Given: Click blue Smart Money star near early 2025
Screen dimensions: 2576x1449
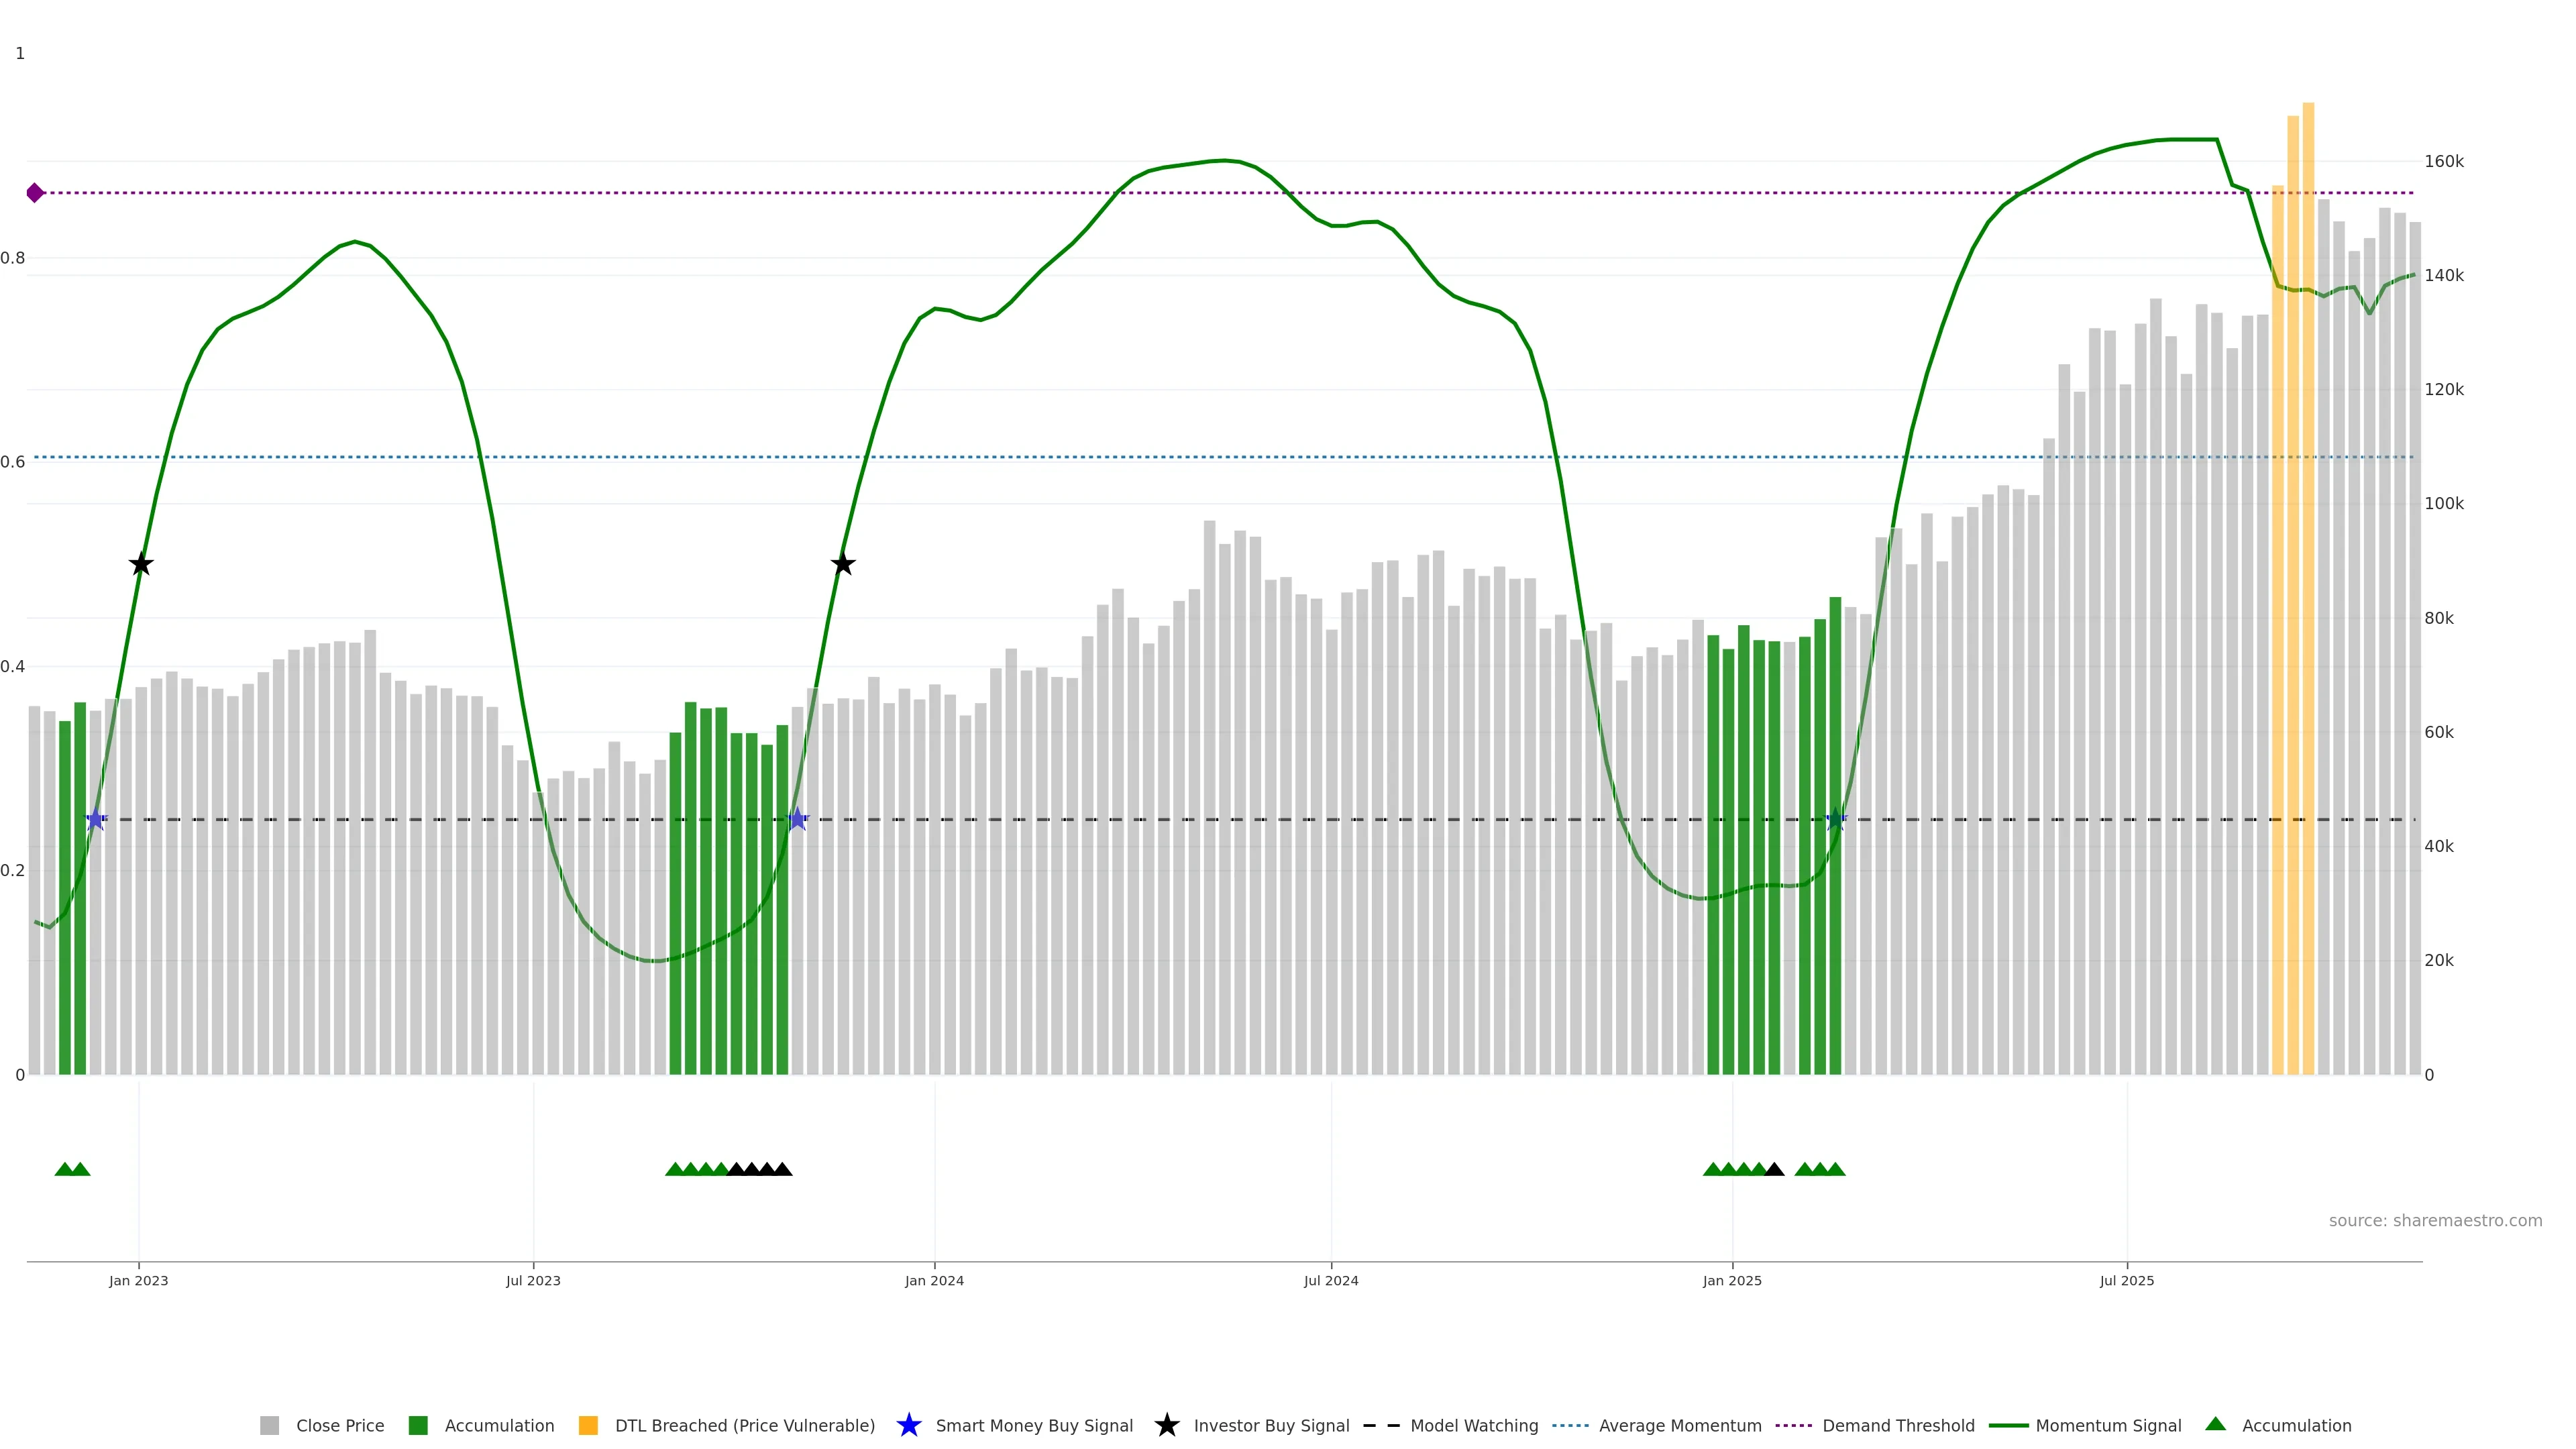Looking at the screenshot, I should point(1835,820).
